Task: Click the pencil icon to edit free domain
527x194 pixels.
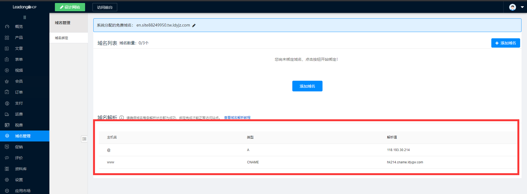Action: 194,25
